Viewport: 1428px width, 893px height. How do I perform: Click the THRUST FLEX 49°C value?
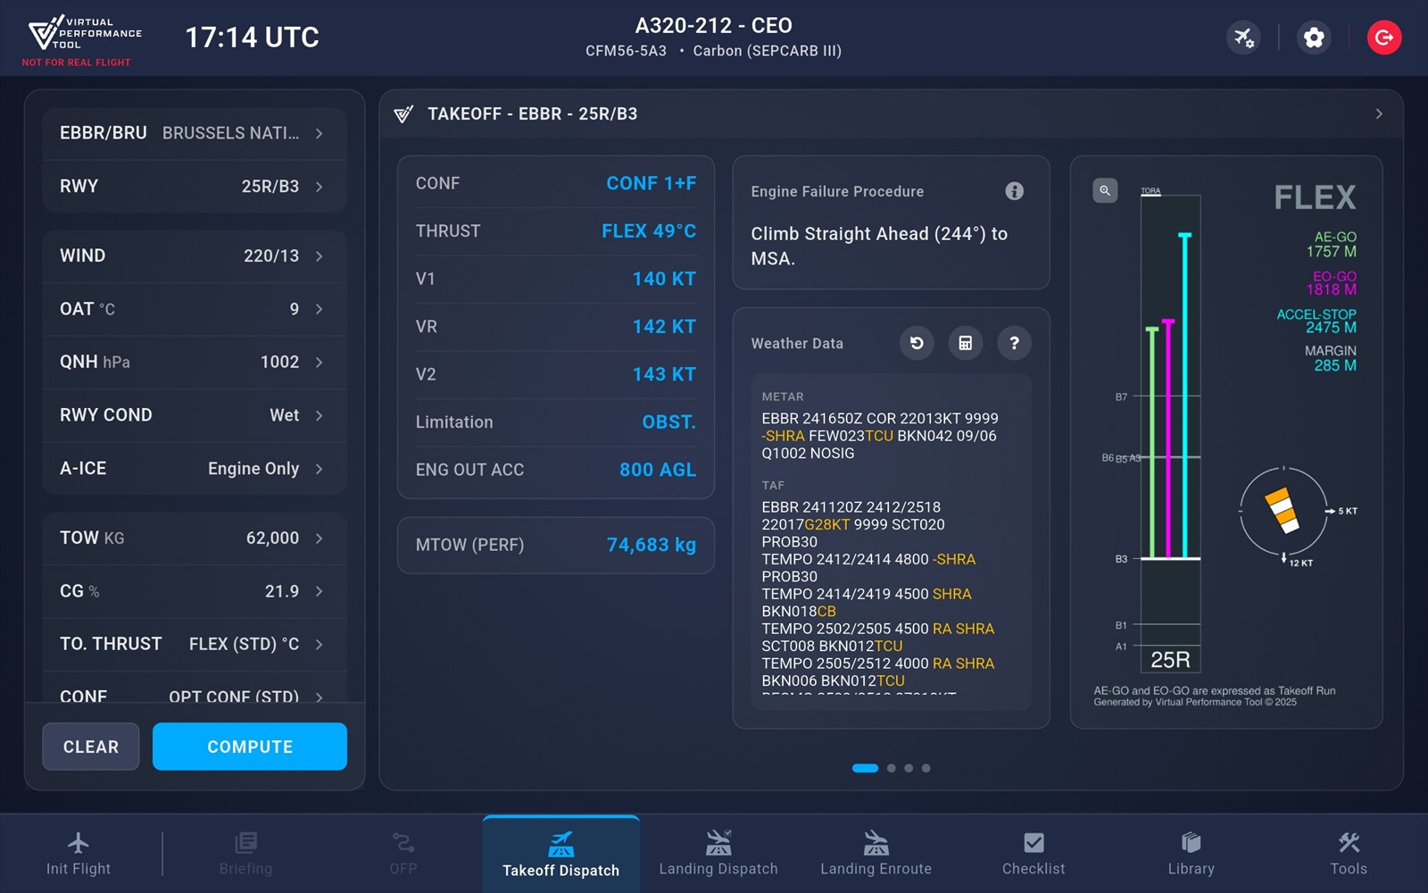[x=649, y=231]
